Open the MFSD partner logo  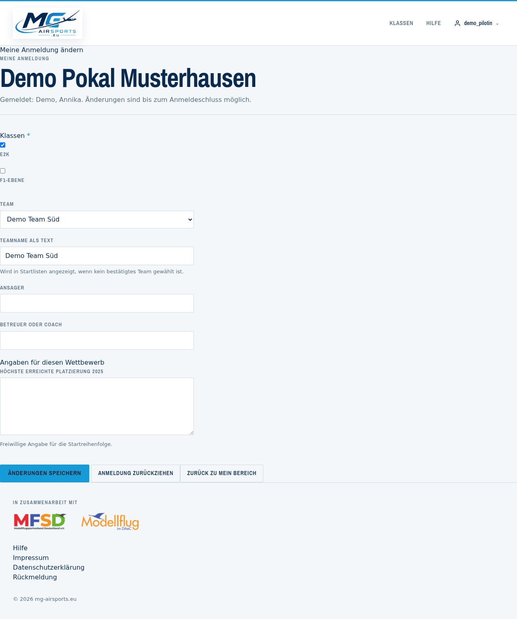coord(40,522)
